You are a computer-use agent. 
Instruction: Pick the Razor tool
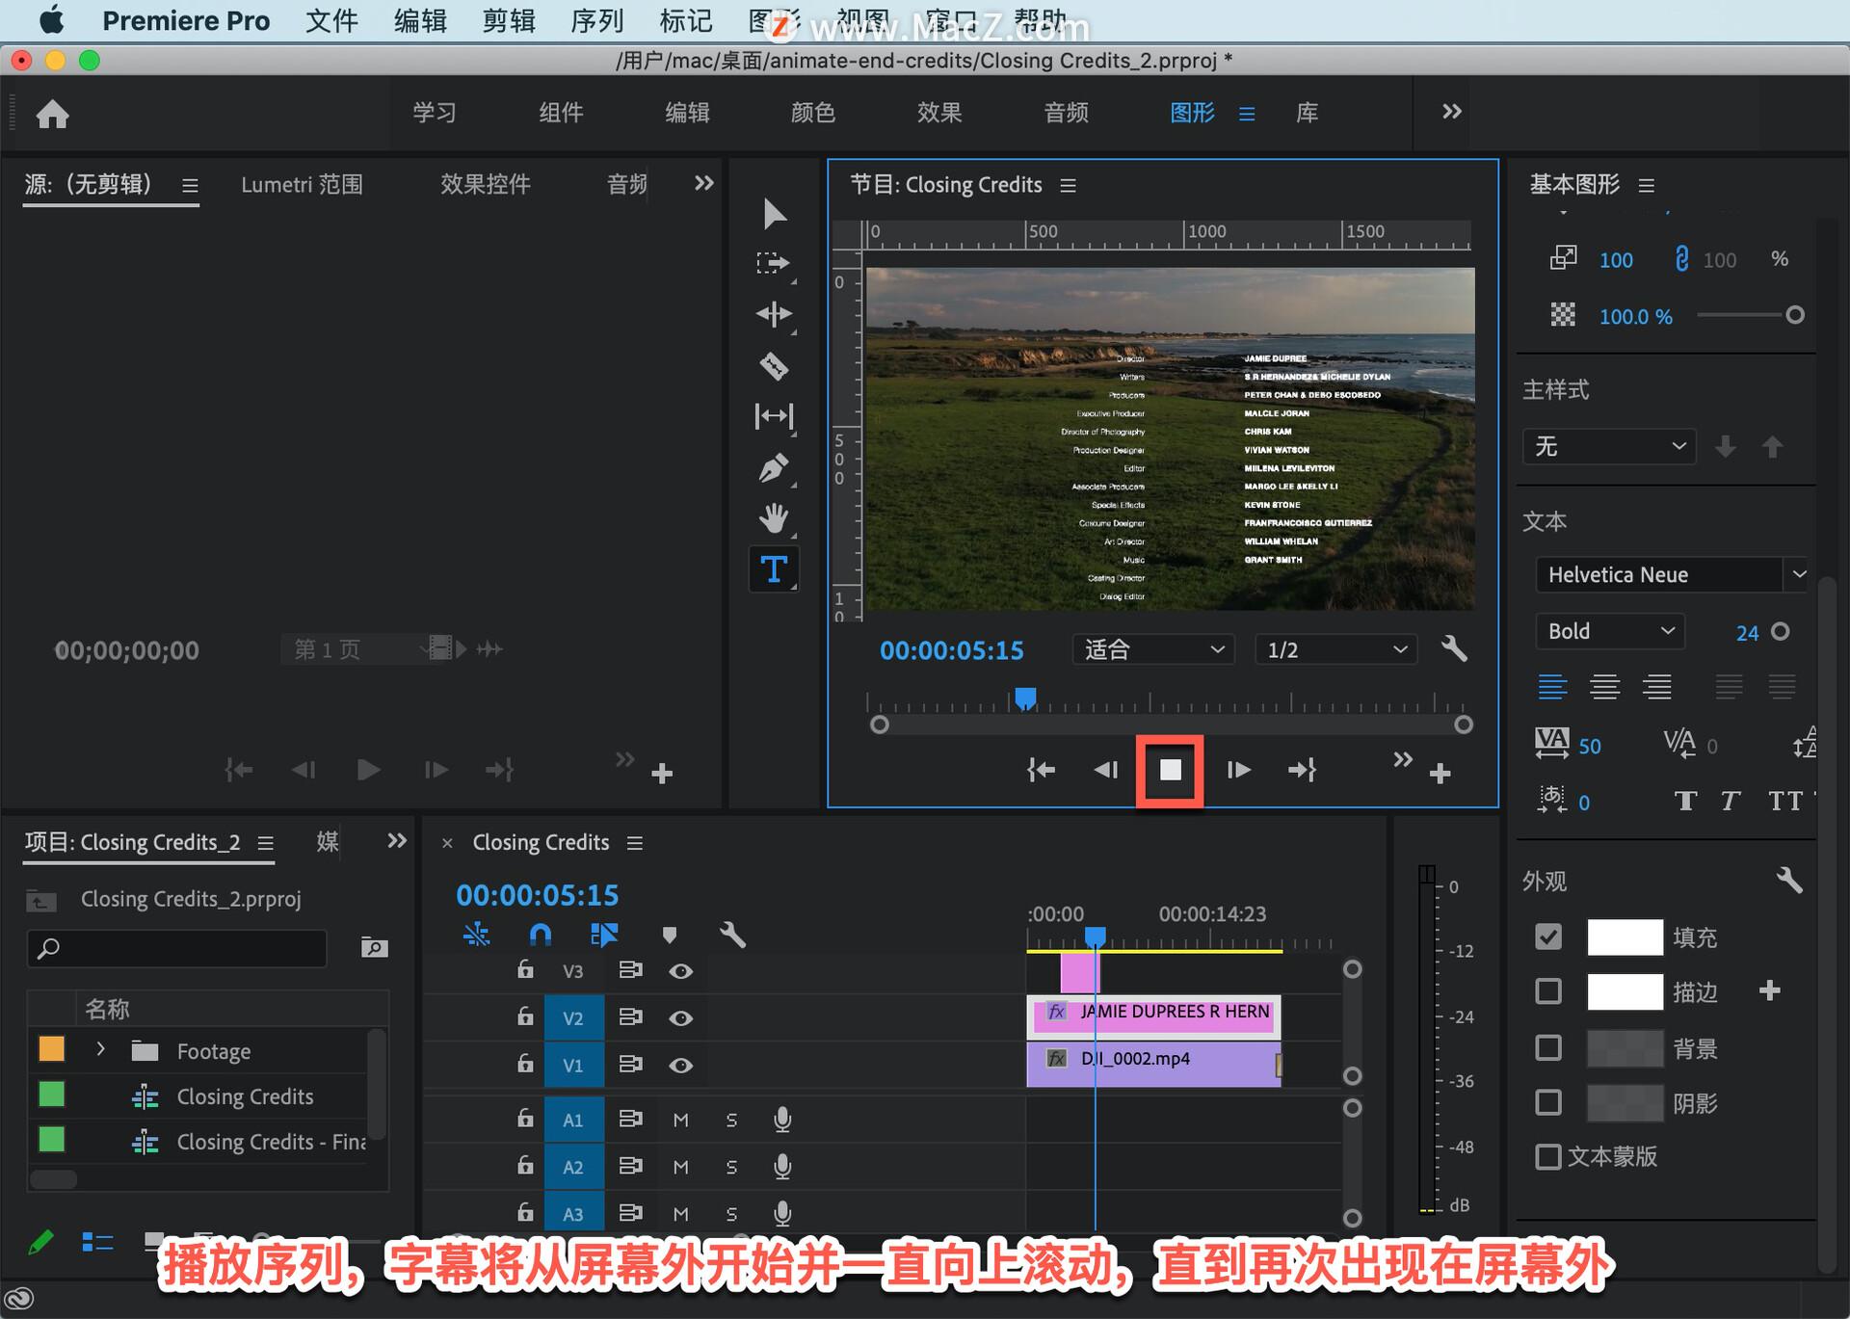(x=774, y=366)
